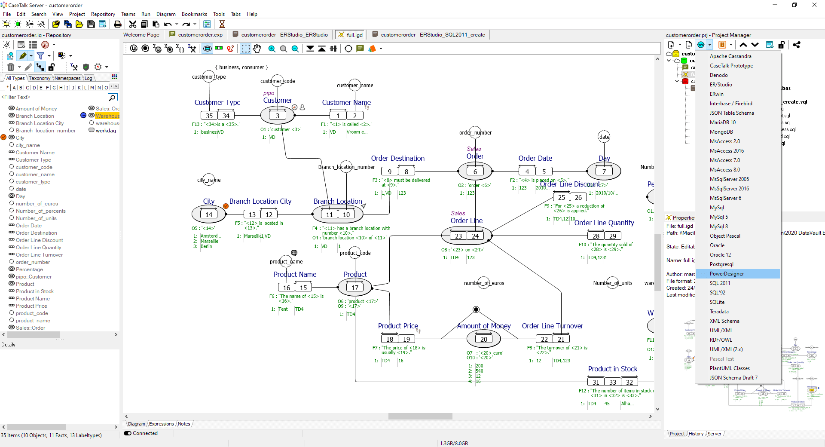
Task: Select PlantUML Classes from the generate menu
Action: coord(738,368)
